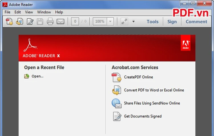
Task: Click the Adobe Reader title bar icon
Action: click(x=5, y=5)
